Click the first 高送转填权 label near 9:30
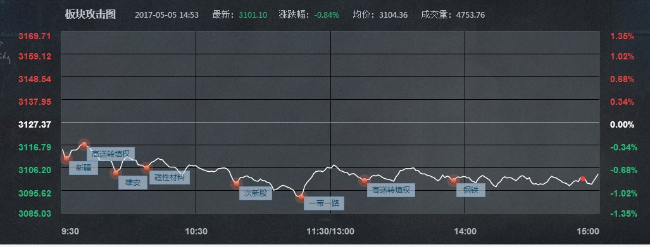Image resolution: width=650 pixels, height=247 pixels. coord(111,154)
